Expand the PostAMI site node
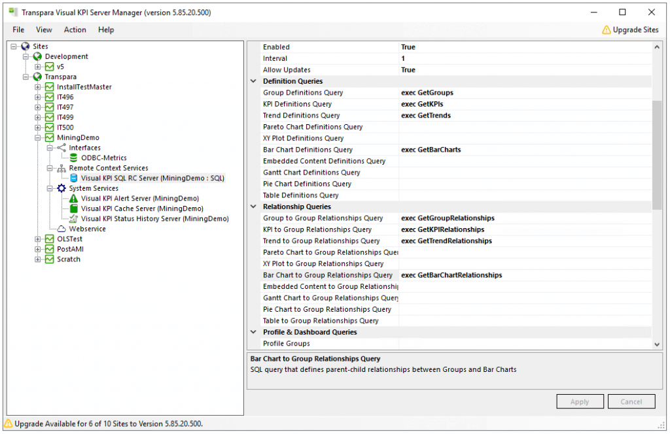Screen dimensions: 670x434 coord(38,249)
